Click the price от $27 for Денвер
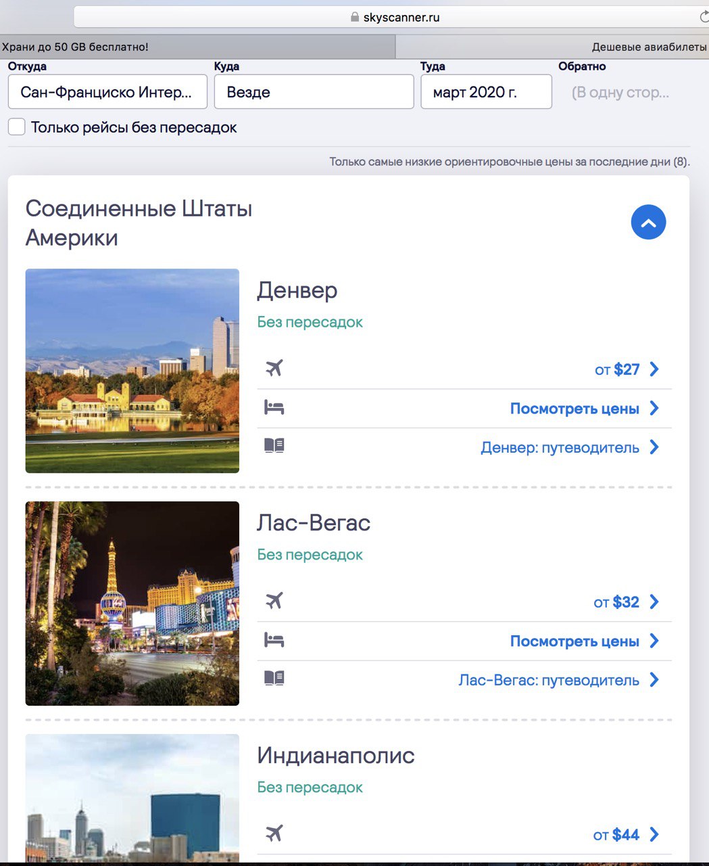The height and width of the screenshot is (866, 709). tap(617, 369)
